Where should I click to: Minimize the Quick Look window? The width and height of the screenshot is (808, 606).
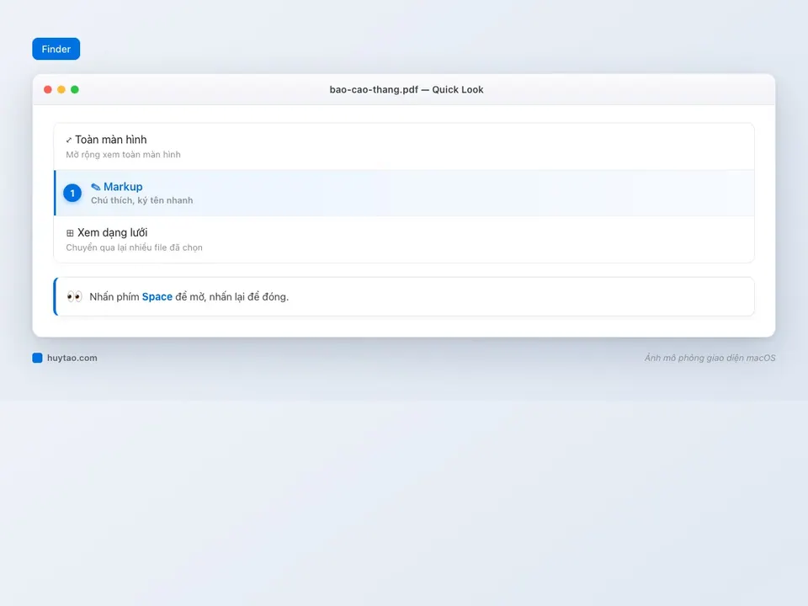click(61, 90)
